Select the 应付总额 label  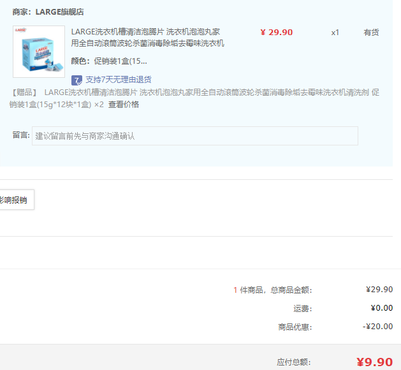[x=294, y=362]
